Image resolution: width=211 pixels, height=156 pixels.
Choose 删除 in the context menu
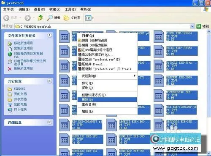pos(107,100)
